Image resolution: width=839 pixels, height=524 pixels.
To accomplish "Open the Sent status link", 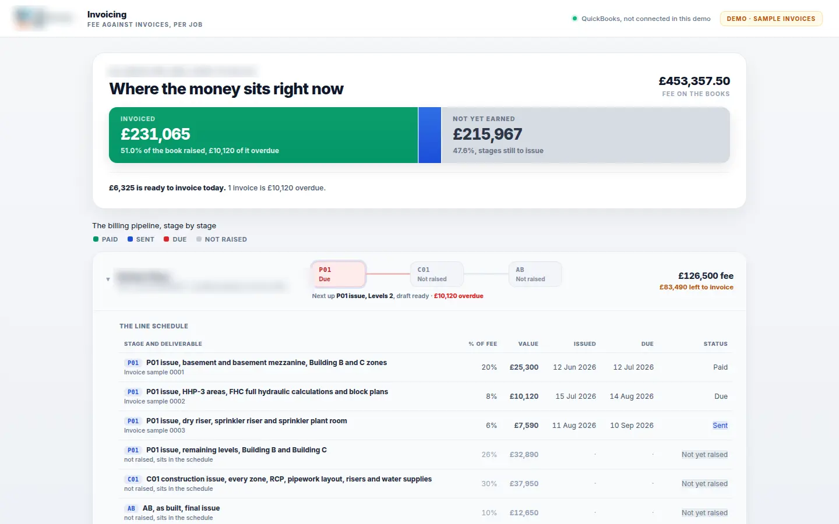I will point(720,426).
